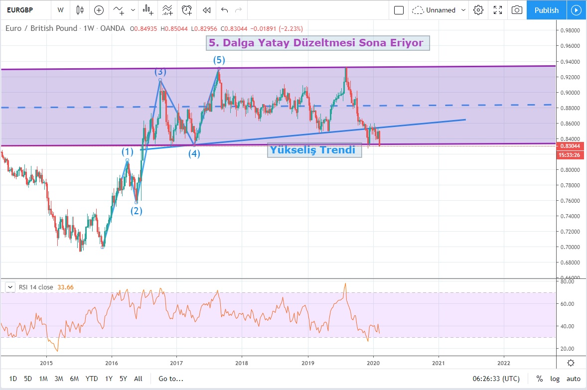Select the RSI 14 close label
587x390 pixels.
pyautogui.click(x=36, y=287)
